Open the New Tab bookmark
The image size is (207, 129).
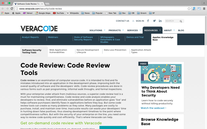[x=111, y=13]
